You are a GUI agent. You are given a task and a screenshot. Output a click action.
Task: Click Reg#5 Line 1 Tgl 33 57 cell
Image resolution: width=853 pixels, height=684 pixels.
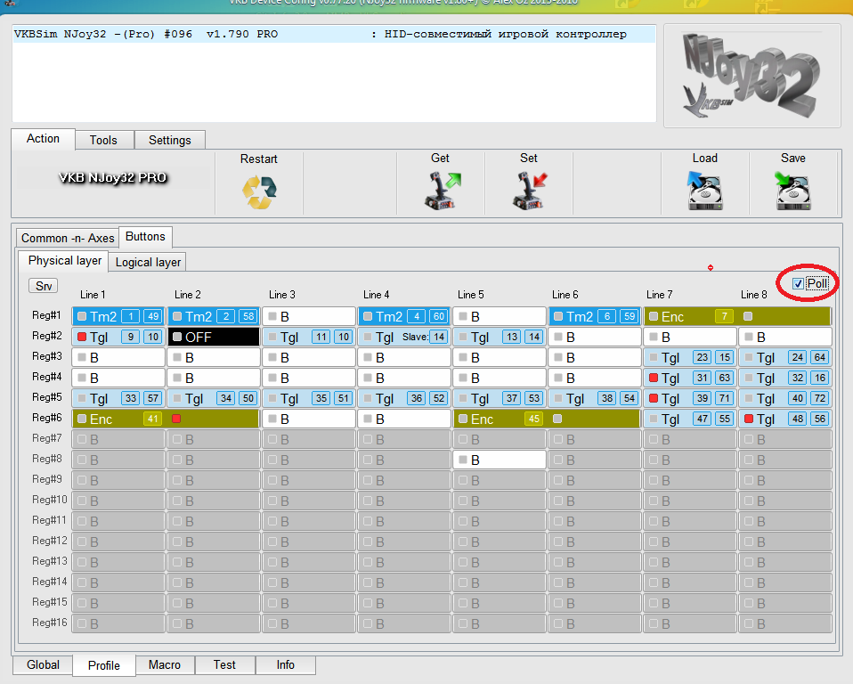(118, 398)
